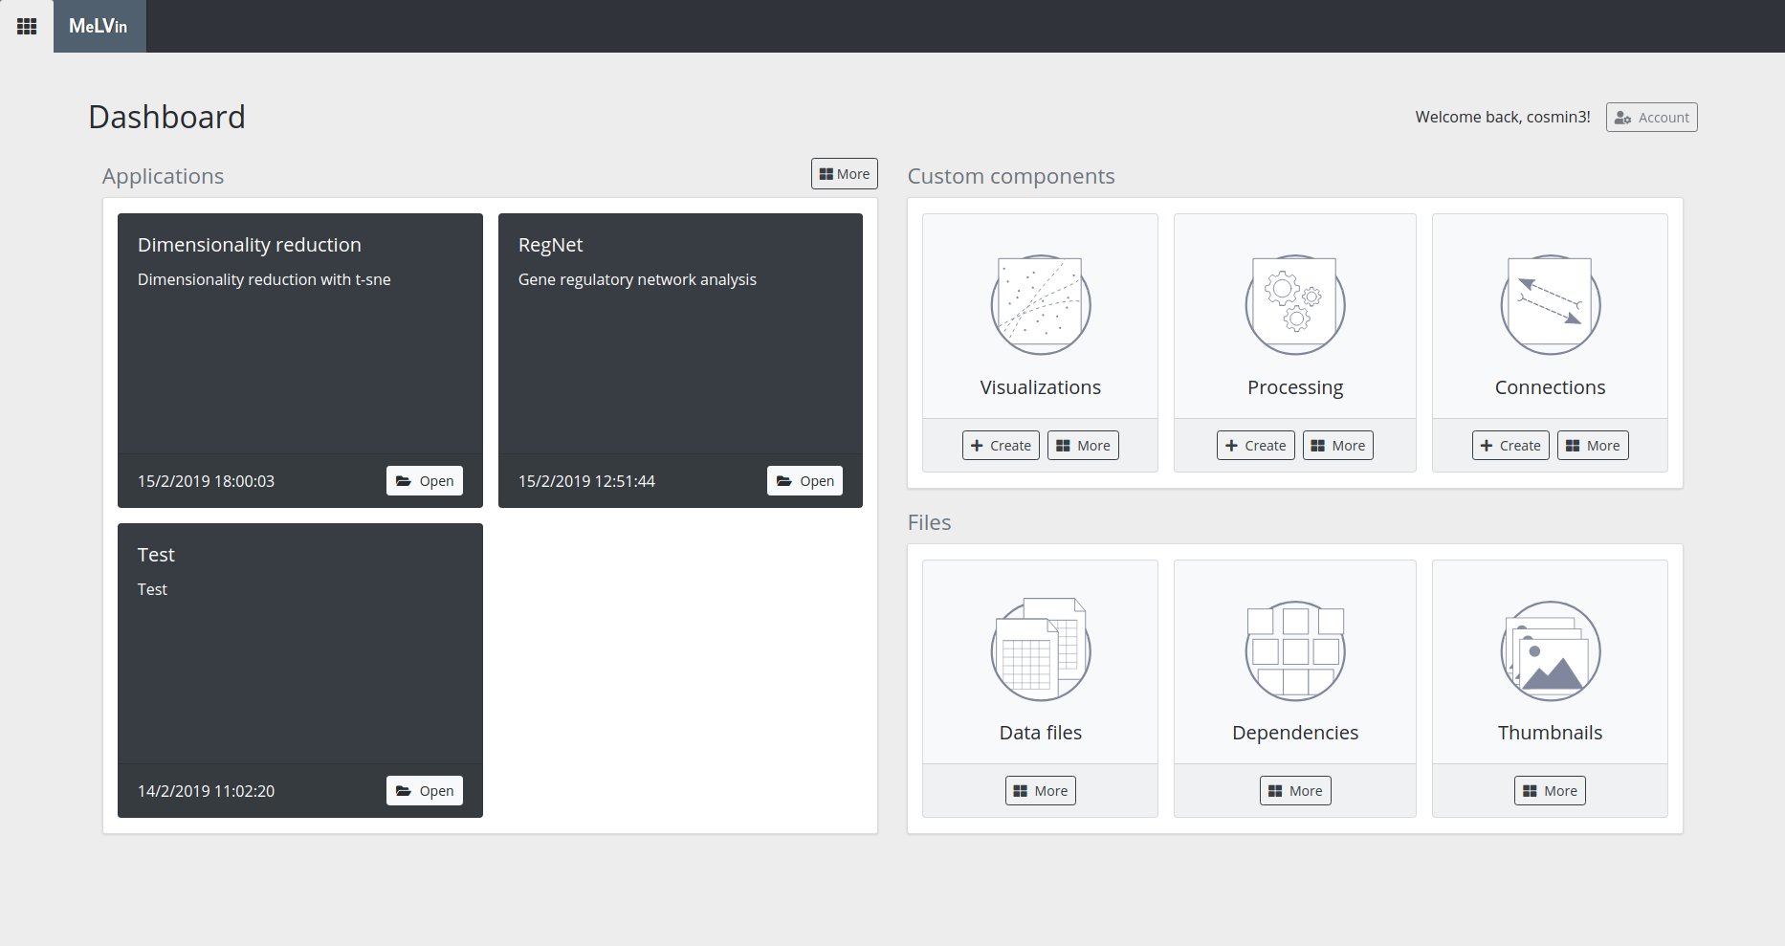This screenshot has width=1785, height=946.
Task: Click the MeLVin tab in header
Action: pyautogui.click(x=99, y=26)
